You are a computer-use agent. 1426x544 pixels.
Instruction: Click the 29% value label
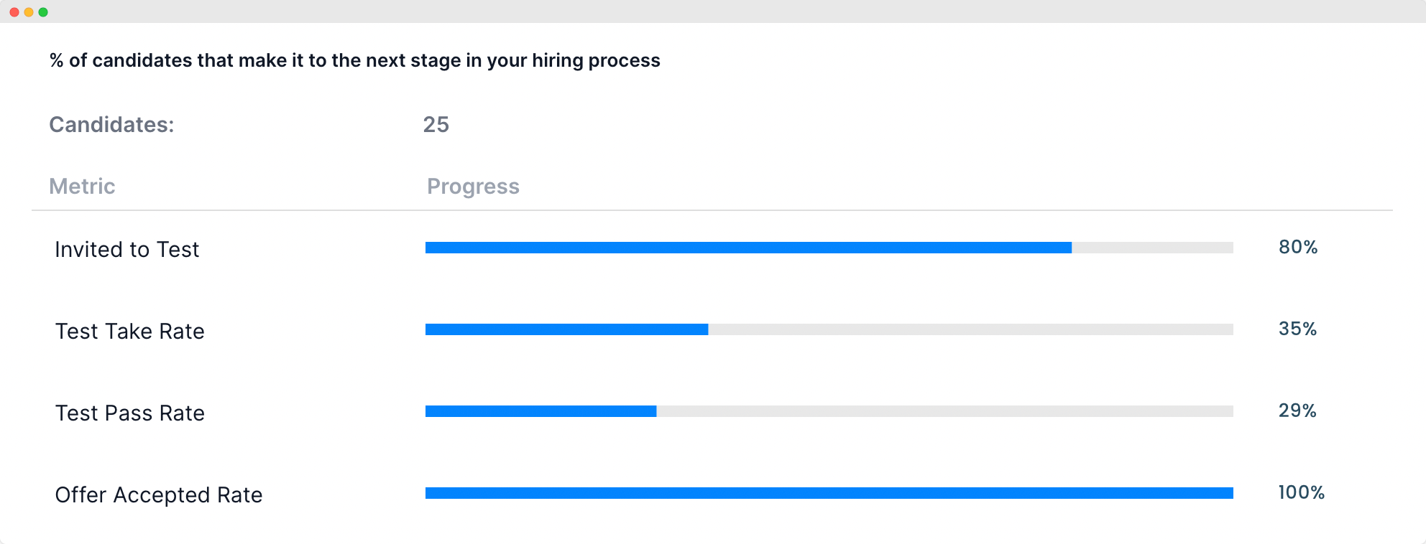click(1298, 411)
